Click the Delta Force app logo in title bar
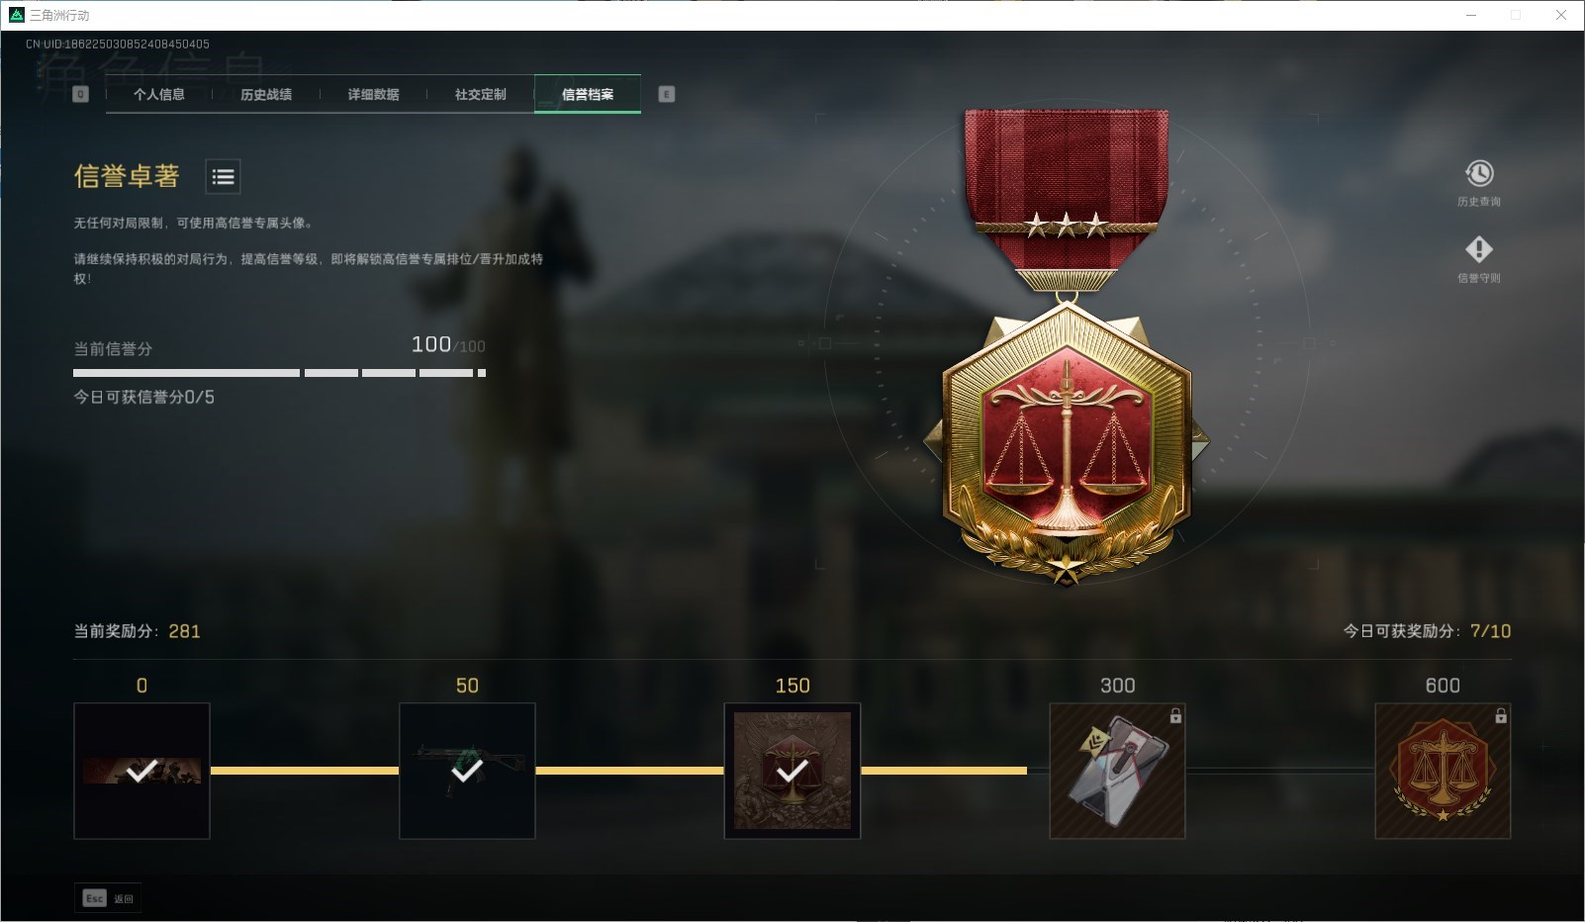The image size is (1585, 922). click(16, 15)
